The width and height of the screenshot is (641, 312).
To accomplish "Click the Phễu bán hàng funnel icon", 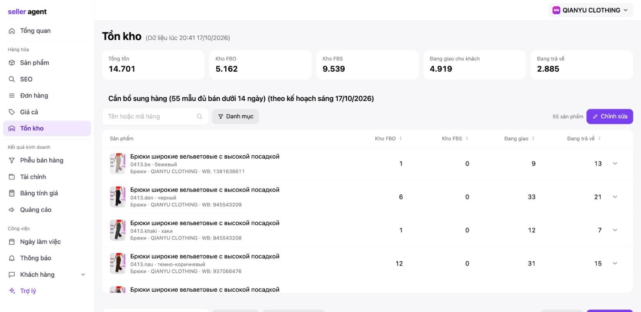I will (11, 160).
